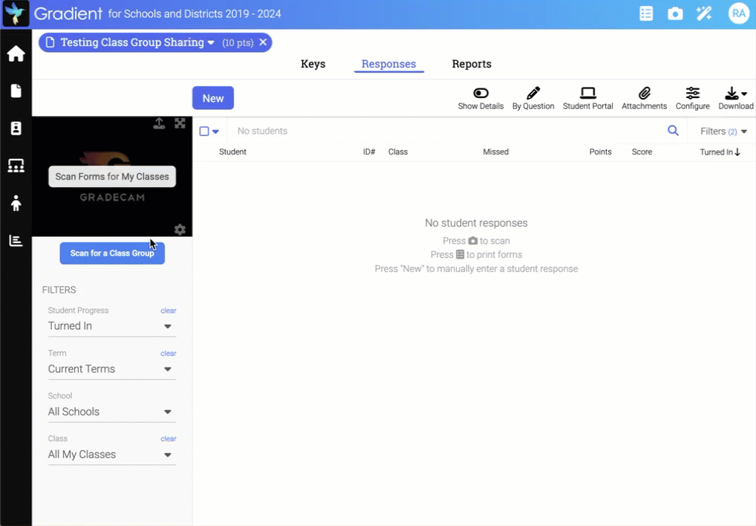Click Scan for a Class Group
The width and height of the screenshot is (756, 526).
(x=112, y=253)
